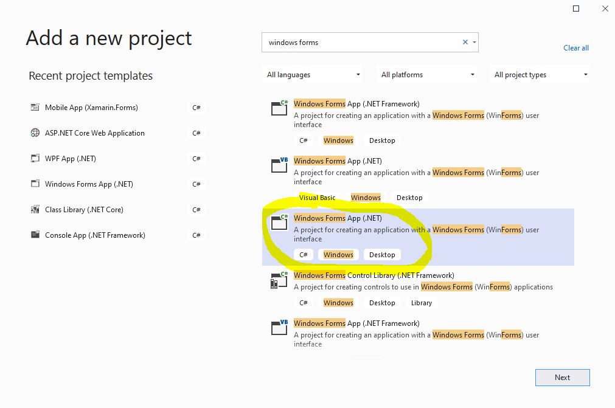Viewport: 615px width, 408px height.
Task: Click the Windows Forms Control Library icon
Action: 279,280
